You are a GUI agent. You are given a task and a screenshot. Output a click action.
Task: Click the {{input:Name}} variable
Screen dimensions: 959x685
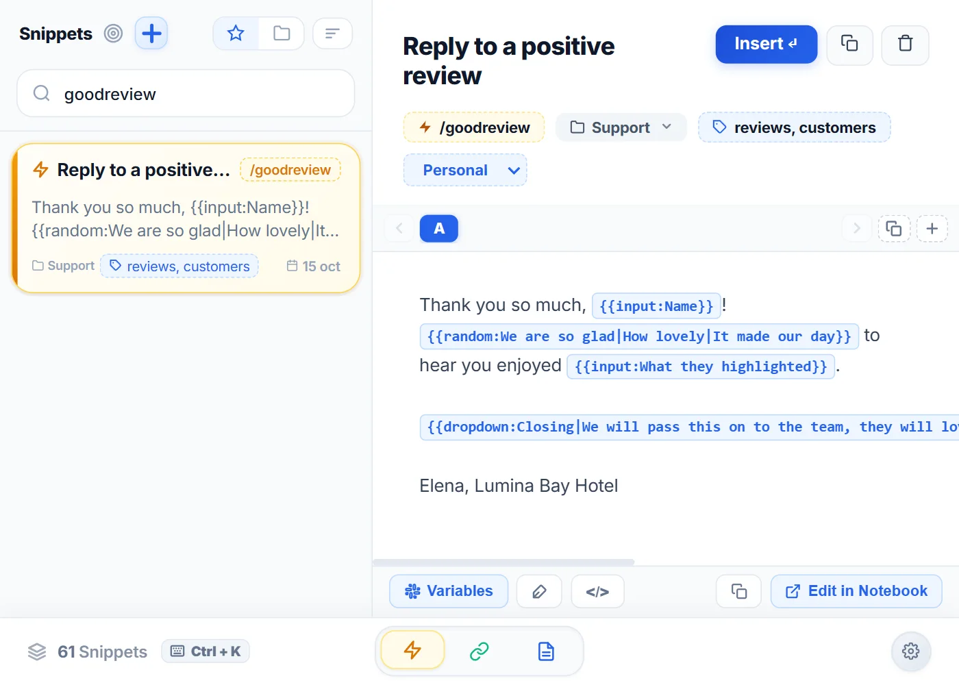656,306
